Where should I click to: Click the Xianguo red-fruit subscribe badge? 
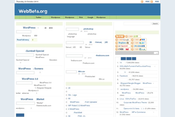click(x=139, y=40)
